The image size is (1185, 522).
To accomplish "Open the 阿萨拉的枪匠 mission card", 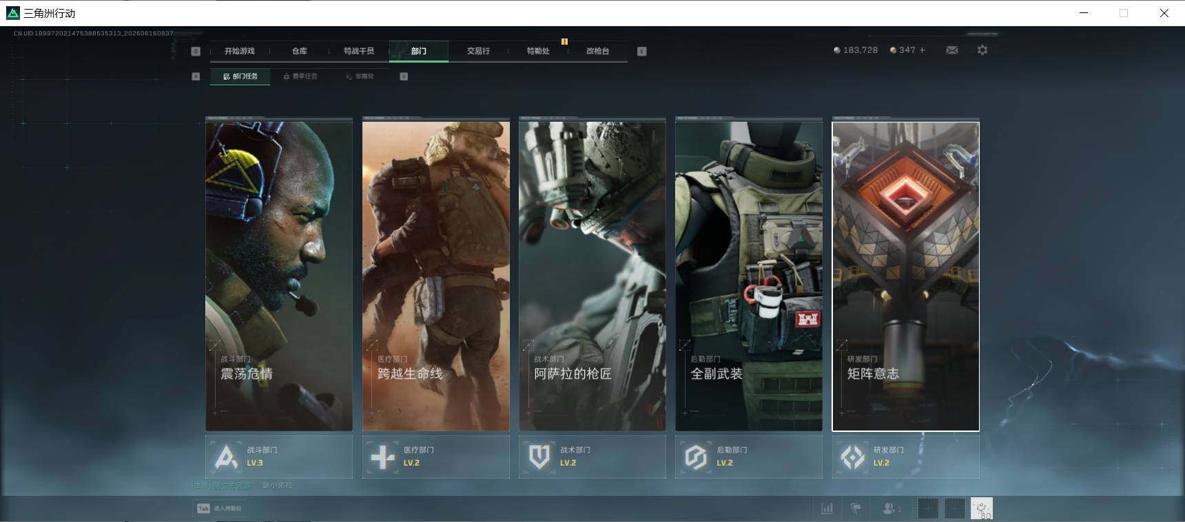I will [x=592, y=276].
